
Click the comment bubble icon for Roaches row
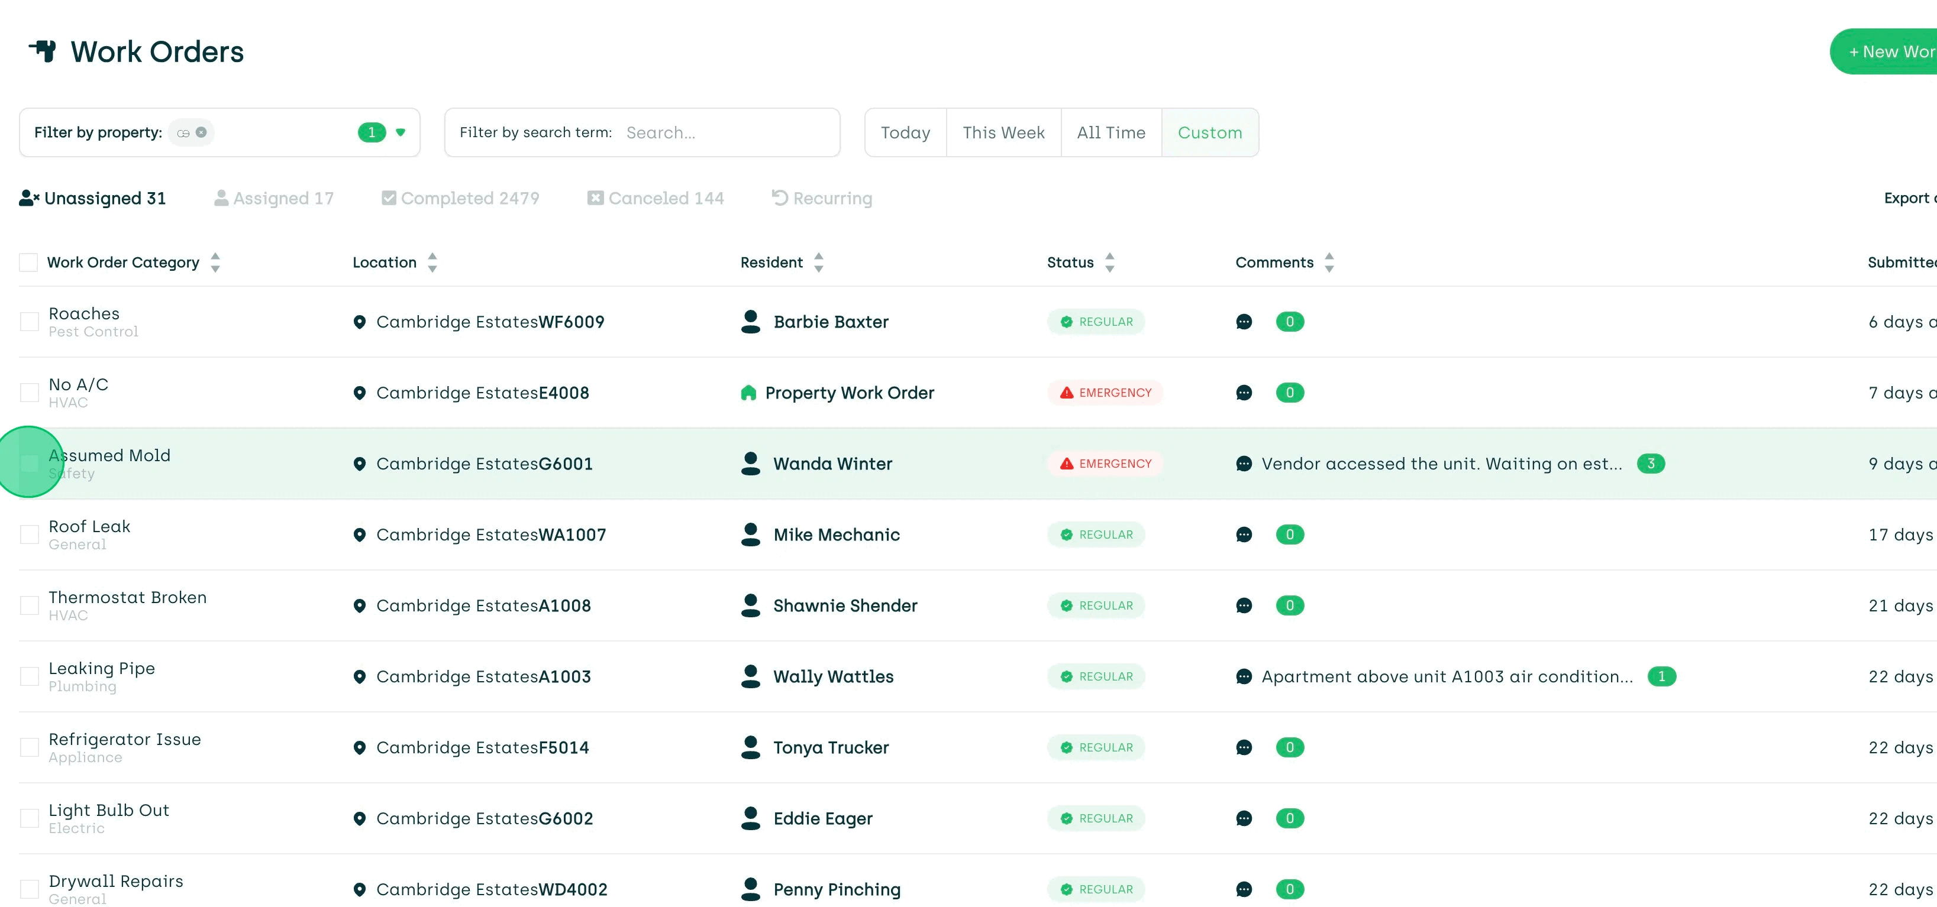[1244, 322]
